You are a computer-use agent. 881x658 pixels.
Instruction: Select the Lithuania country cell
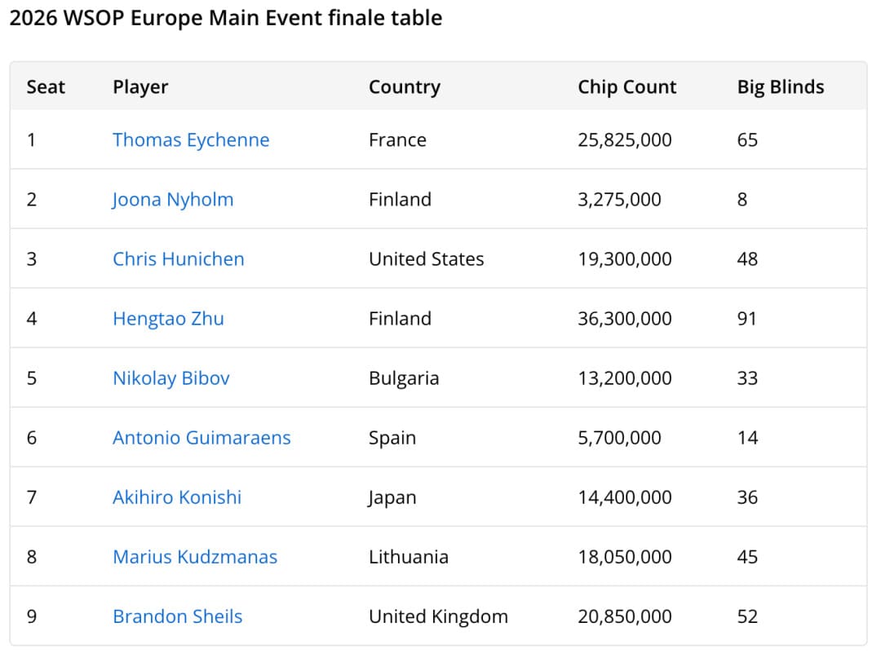pos(409,557)
